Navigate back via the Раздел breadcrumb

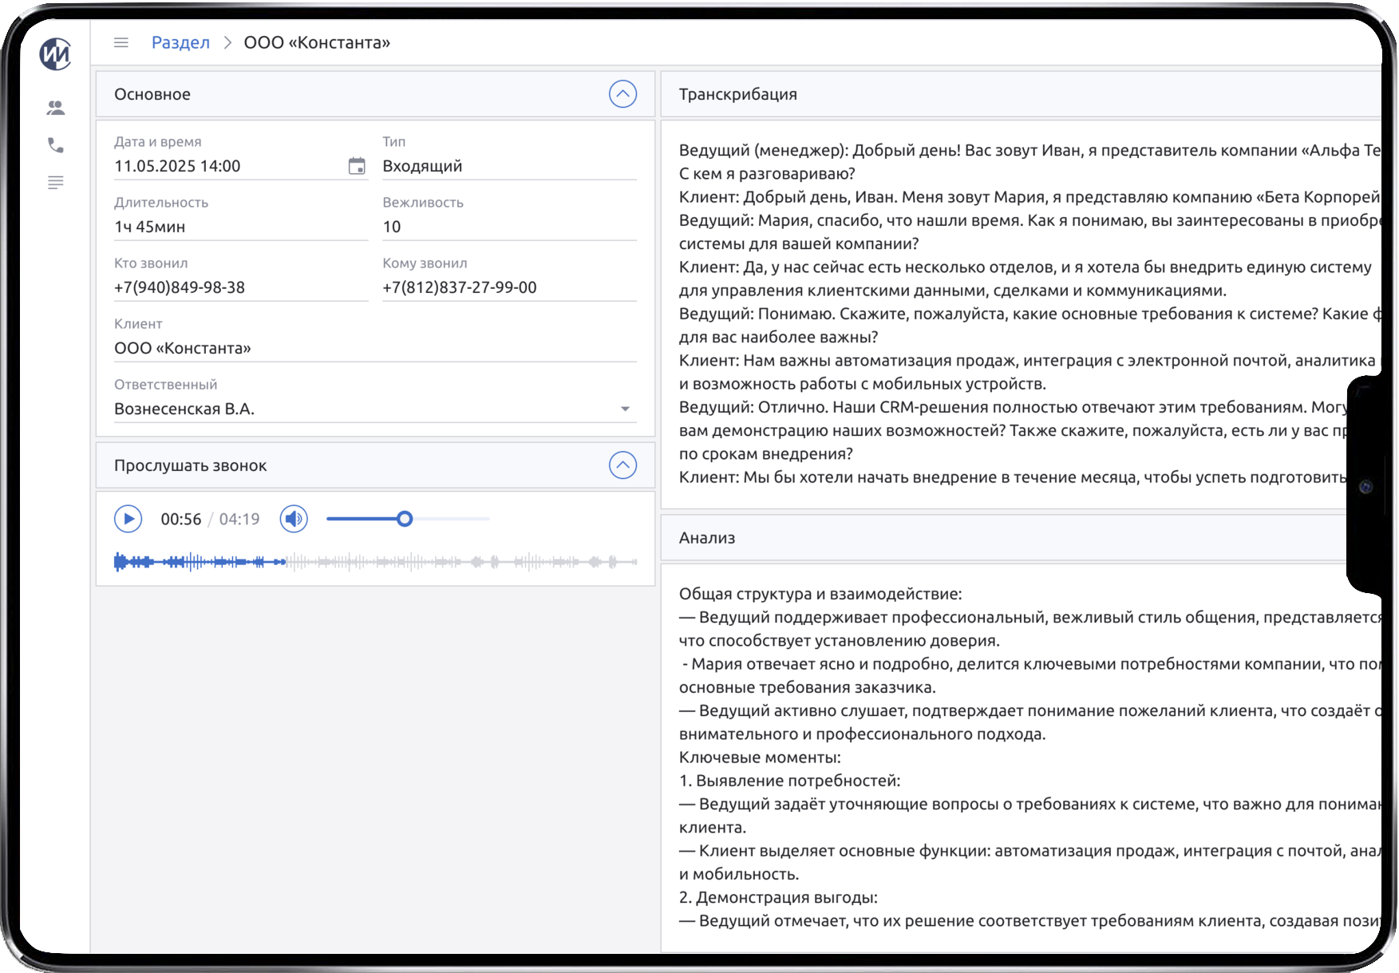click(180, 42)
